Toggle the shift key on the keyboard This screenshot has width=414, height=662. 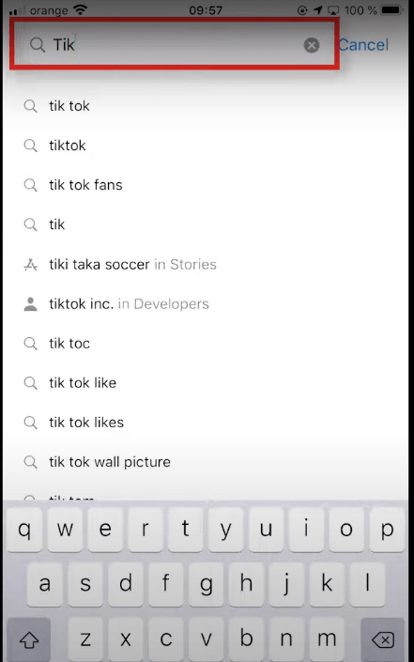tap(29, 639)
